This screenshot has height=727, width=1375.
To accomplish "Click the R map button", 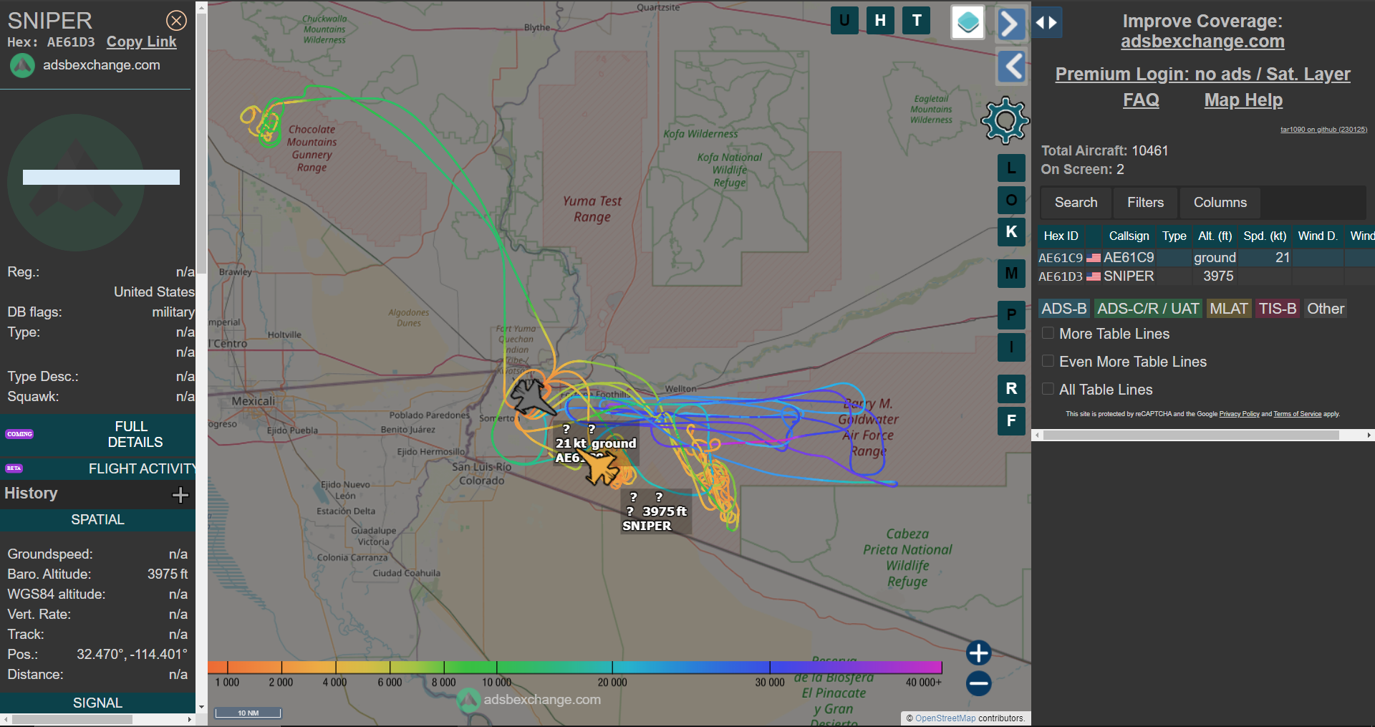I will point(1011,388).
